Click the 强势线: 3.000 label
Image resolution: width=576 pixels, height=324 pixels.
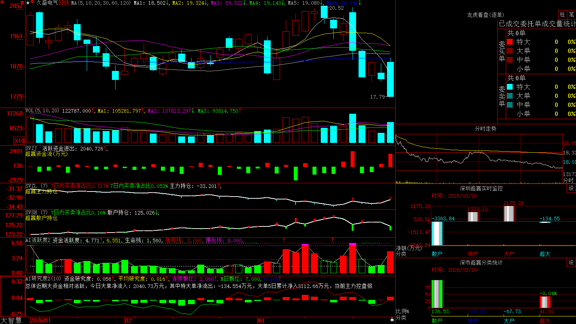coord(184,240)
